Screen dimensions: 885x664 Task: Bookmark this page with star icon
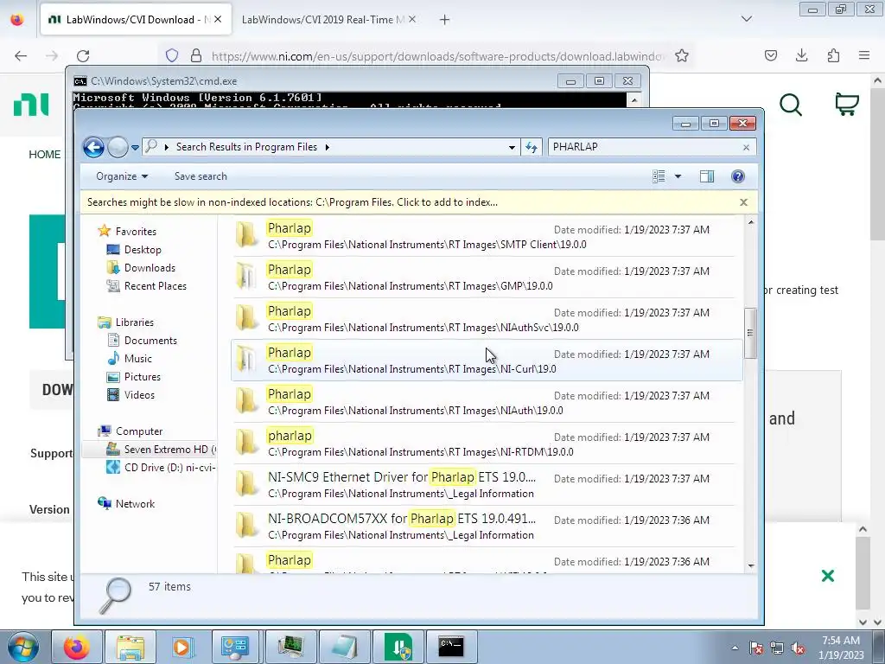pos(682,55)
